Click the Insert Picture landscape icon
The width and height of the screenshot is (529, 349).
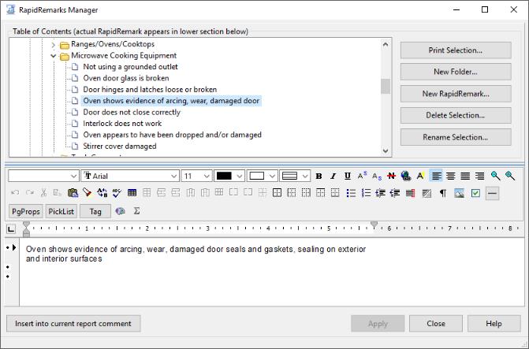click(x=459, y=193)
